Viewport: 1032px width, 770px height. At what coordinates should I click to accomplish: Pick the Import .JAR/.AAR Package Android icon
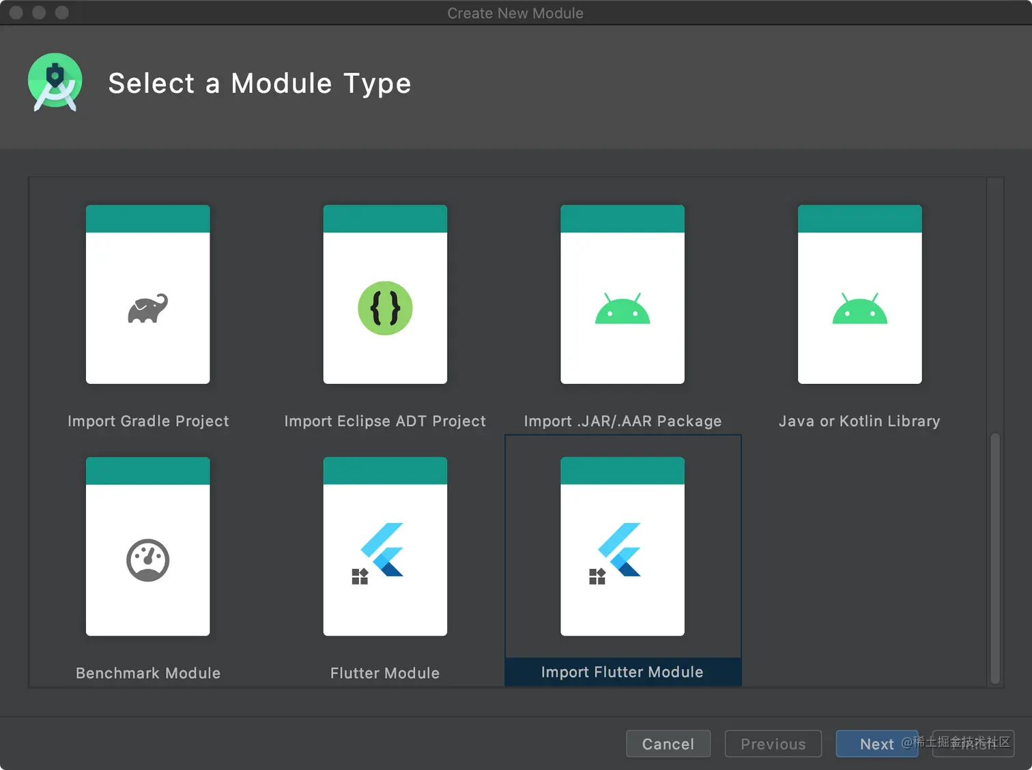(x=622, y=309)
